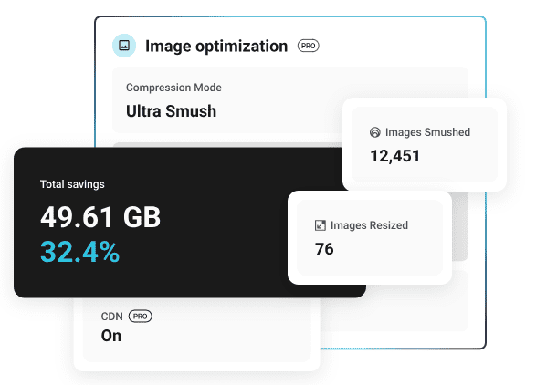Open the Images Resized stats card
The image size is (536, 385).
(x=370, y=238)
